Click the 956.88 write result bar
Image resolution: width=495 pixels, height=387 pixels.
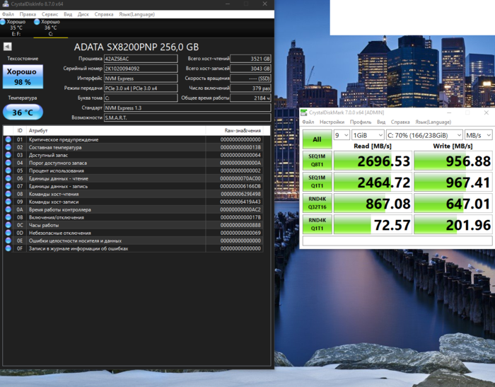(453, 161)
